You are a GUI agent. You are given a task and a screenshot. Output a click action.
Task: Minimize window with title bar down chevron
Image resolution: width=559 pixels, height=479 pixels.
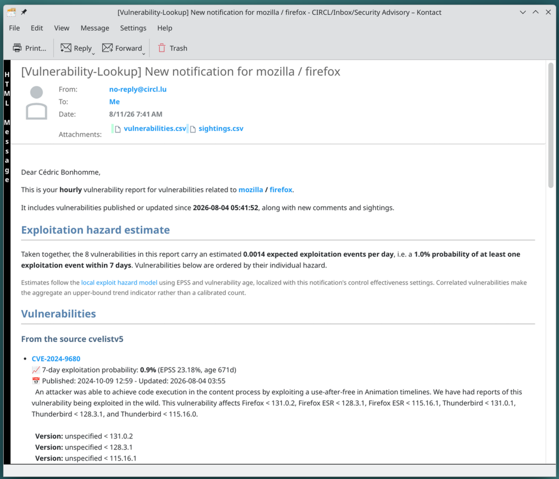523,12
